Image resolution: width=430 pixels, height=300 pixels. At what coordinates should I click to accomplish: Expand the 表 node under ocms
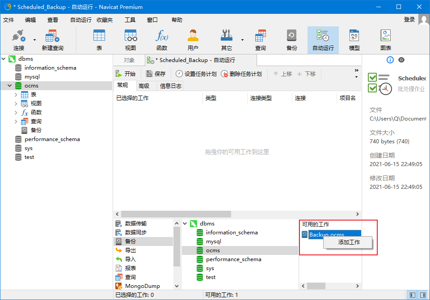[16, 95]
